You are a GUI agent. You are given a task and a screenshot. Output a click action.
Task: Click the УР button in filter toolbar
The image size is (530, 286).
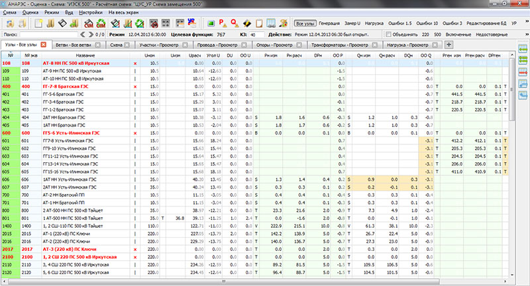514,23
